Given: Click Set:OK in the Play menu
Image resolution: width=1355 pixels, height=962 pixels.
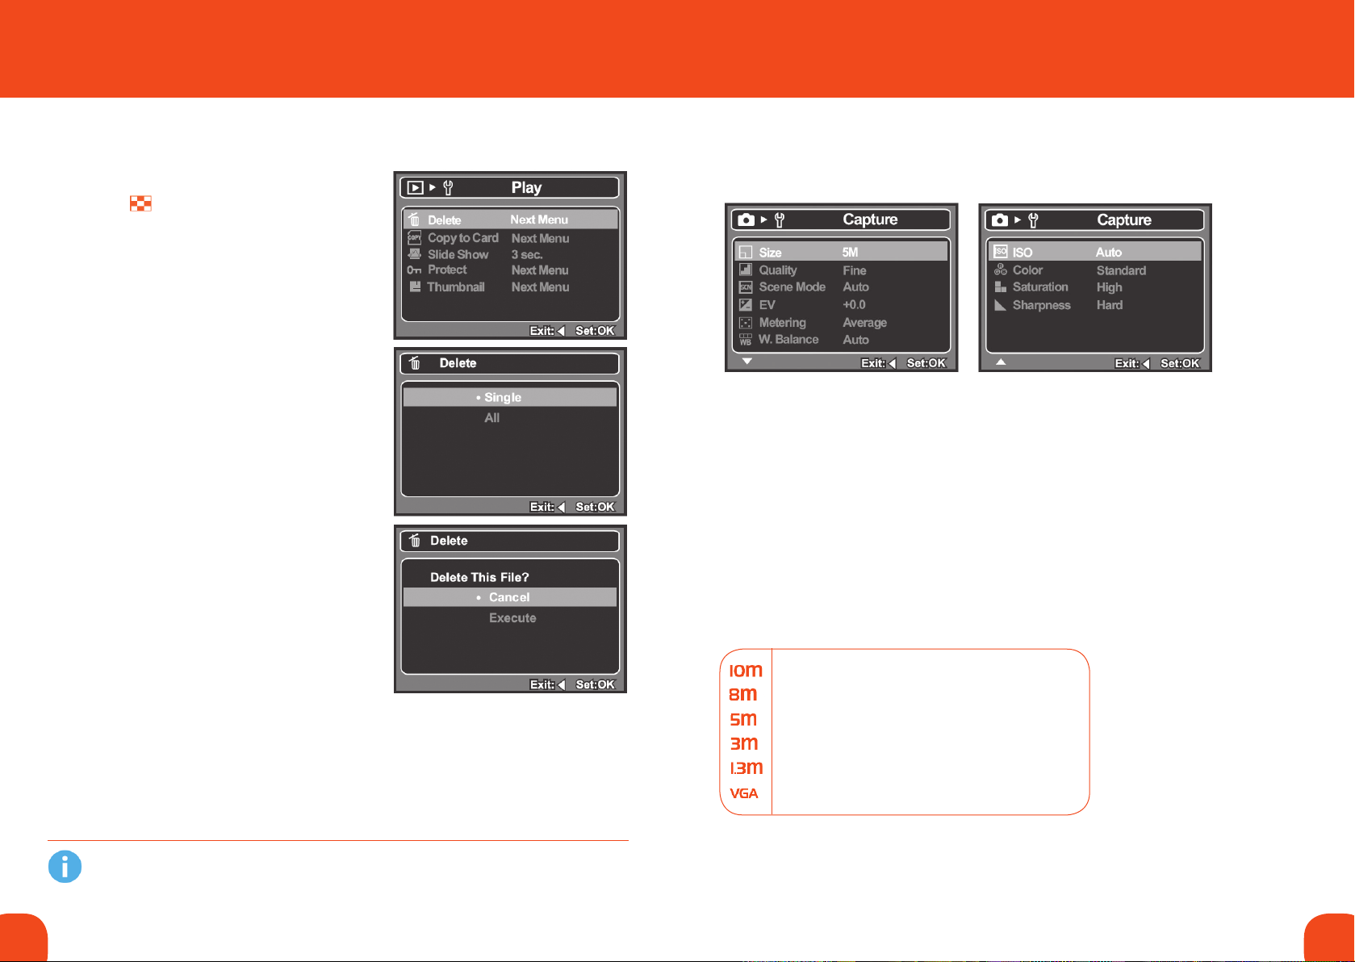Looking at the screenshot, I should 595,331.
